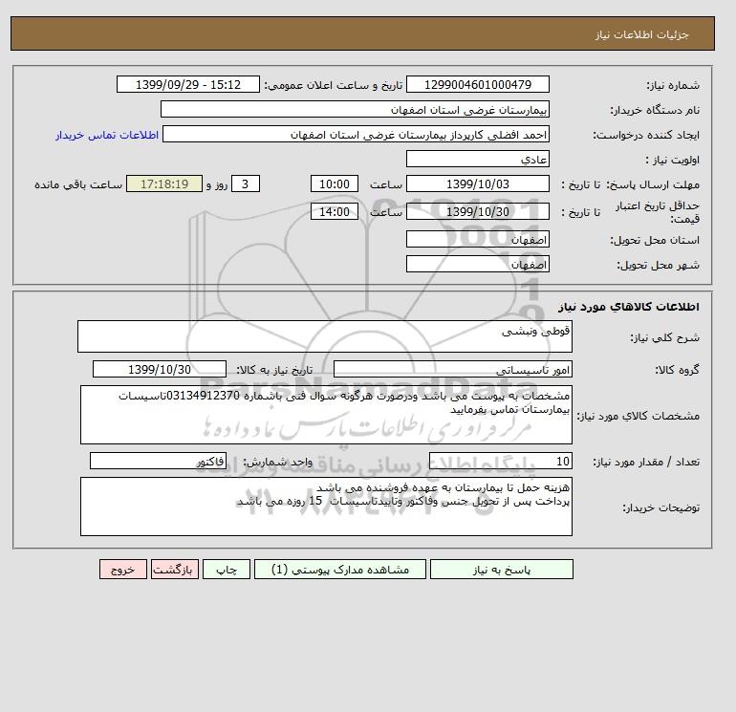Click the delivery province field اصفهان
Screen dimensions: 736x712
tap(477, 239)
